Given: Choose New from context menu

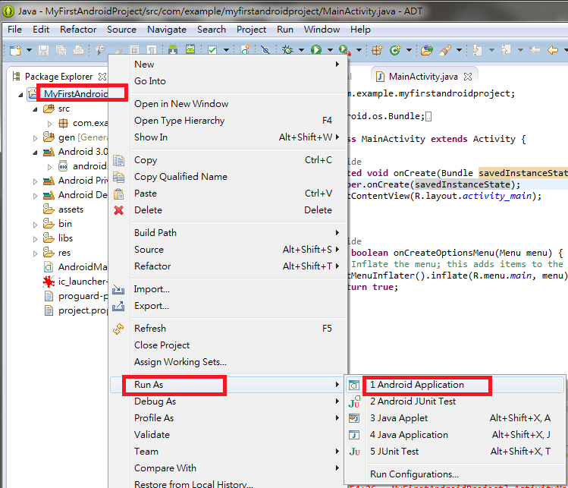Looking at the screenshot, I should point(228,65).
